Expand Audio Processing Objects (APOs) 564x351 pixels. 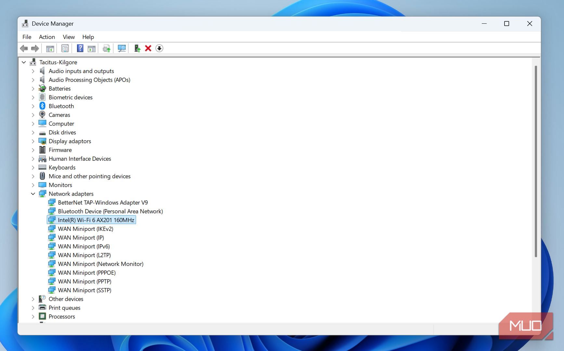(x=33, y=80)
